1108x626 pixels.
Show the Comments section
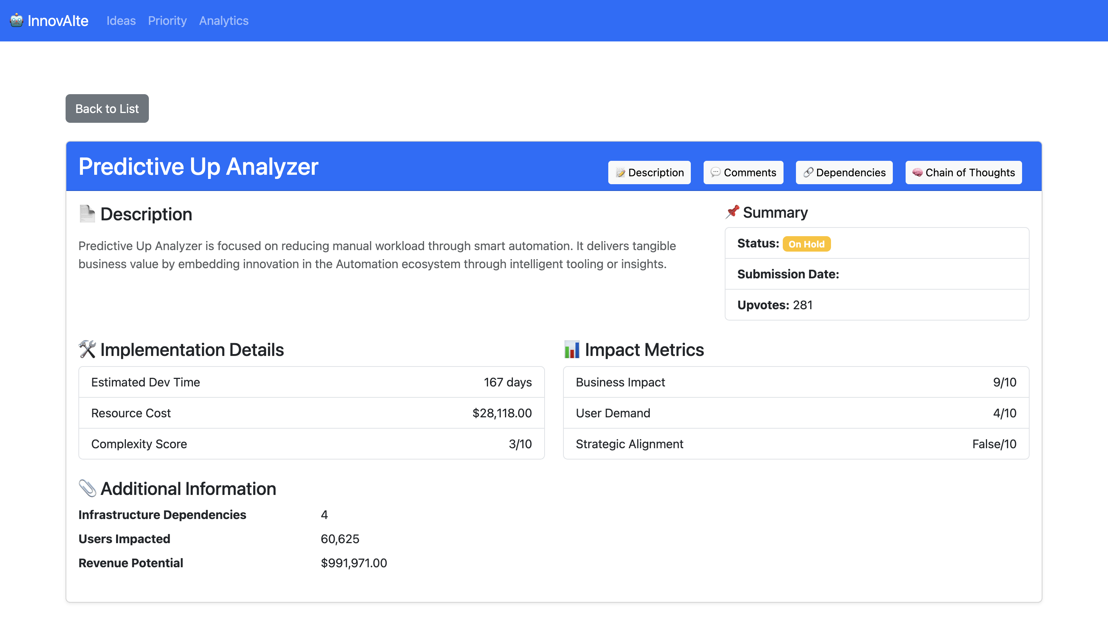743,173
